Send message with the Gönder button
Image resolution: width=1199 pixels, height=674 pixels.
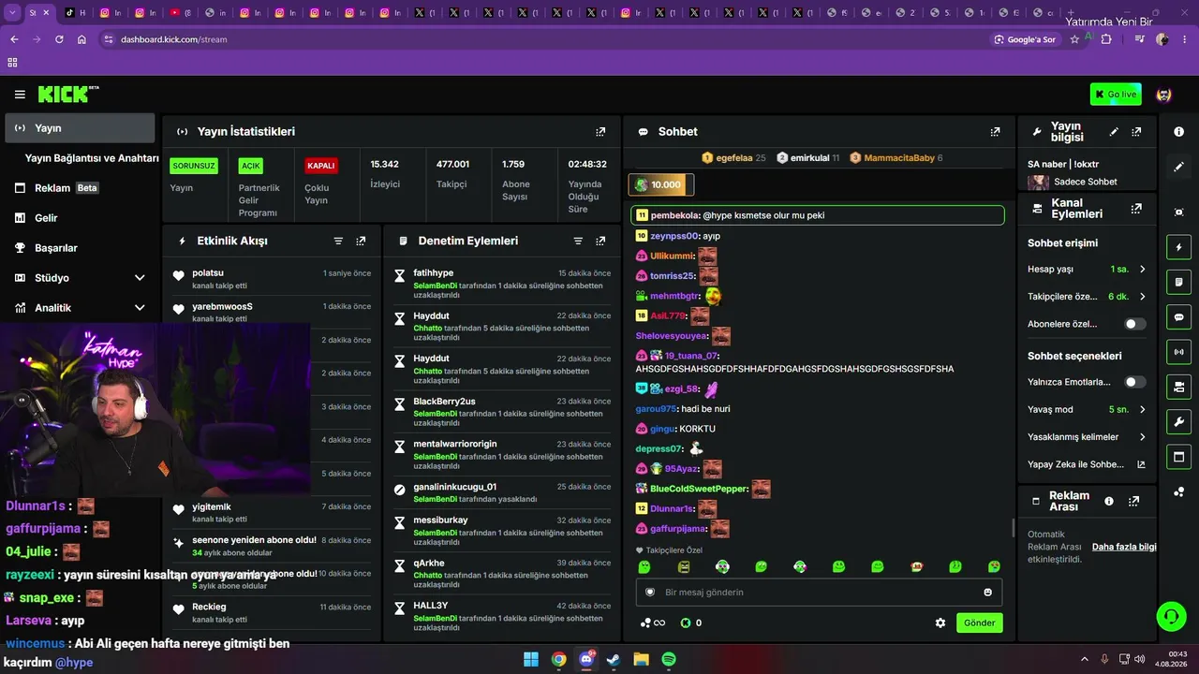979,623
